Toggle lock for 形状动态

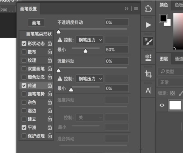click(x=50, y=44)
